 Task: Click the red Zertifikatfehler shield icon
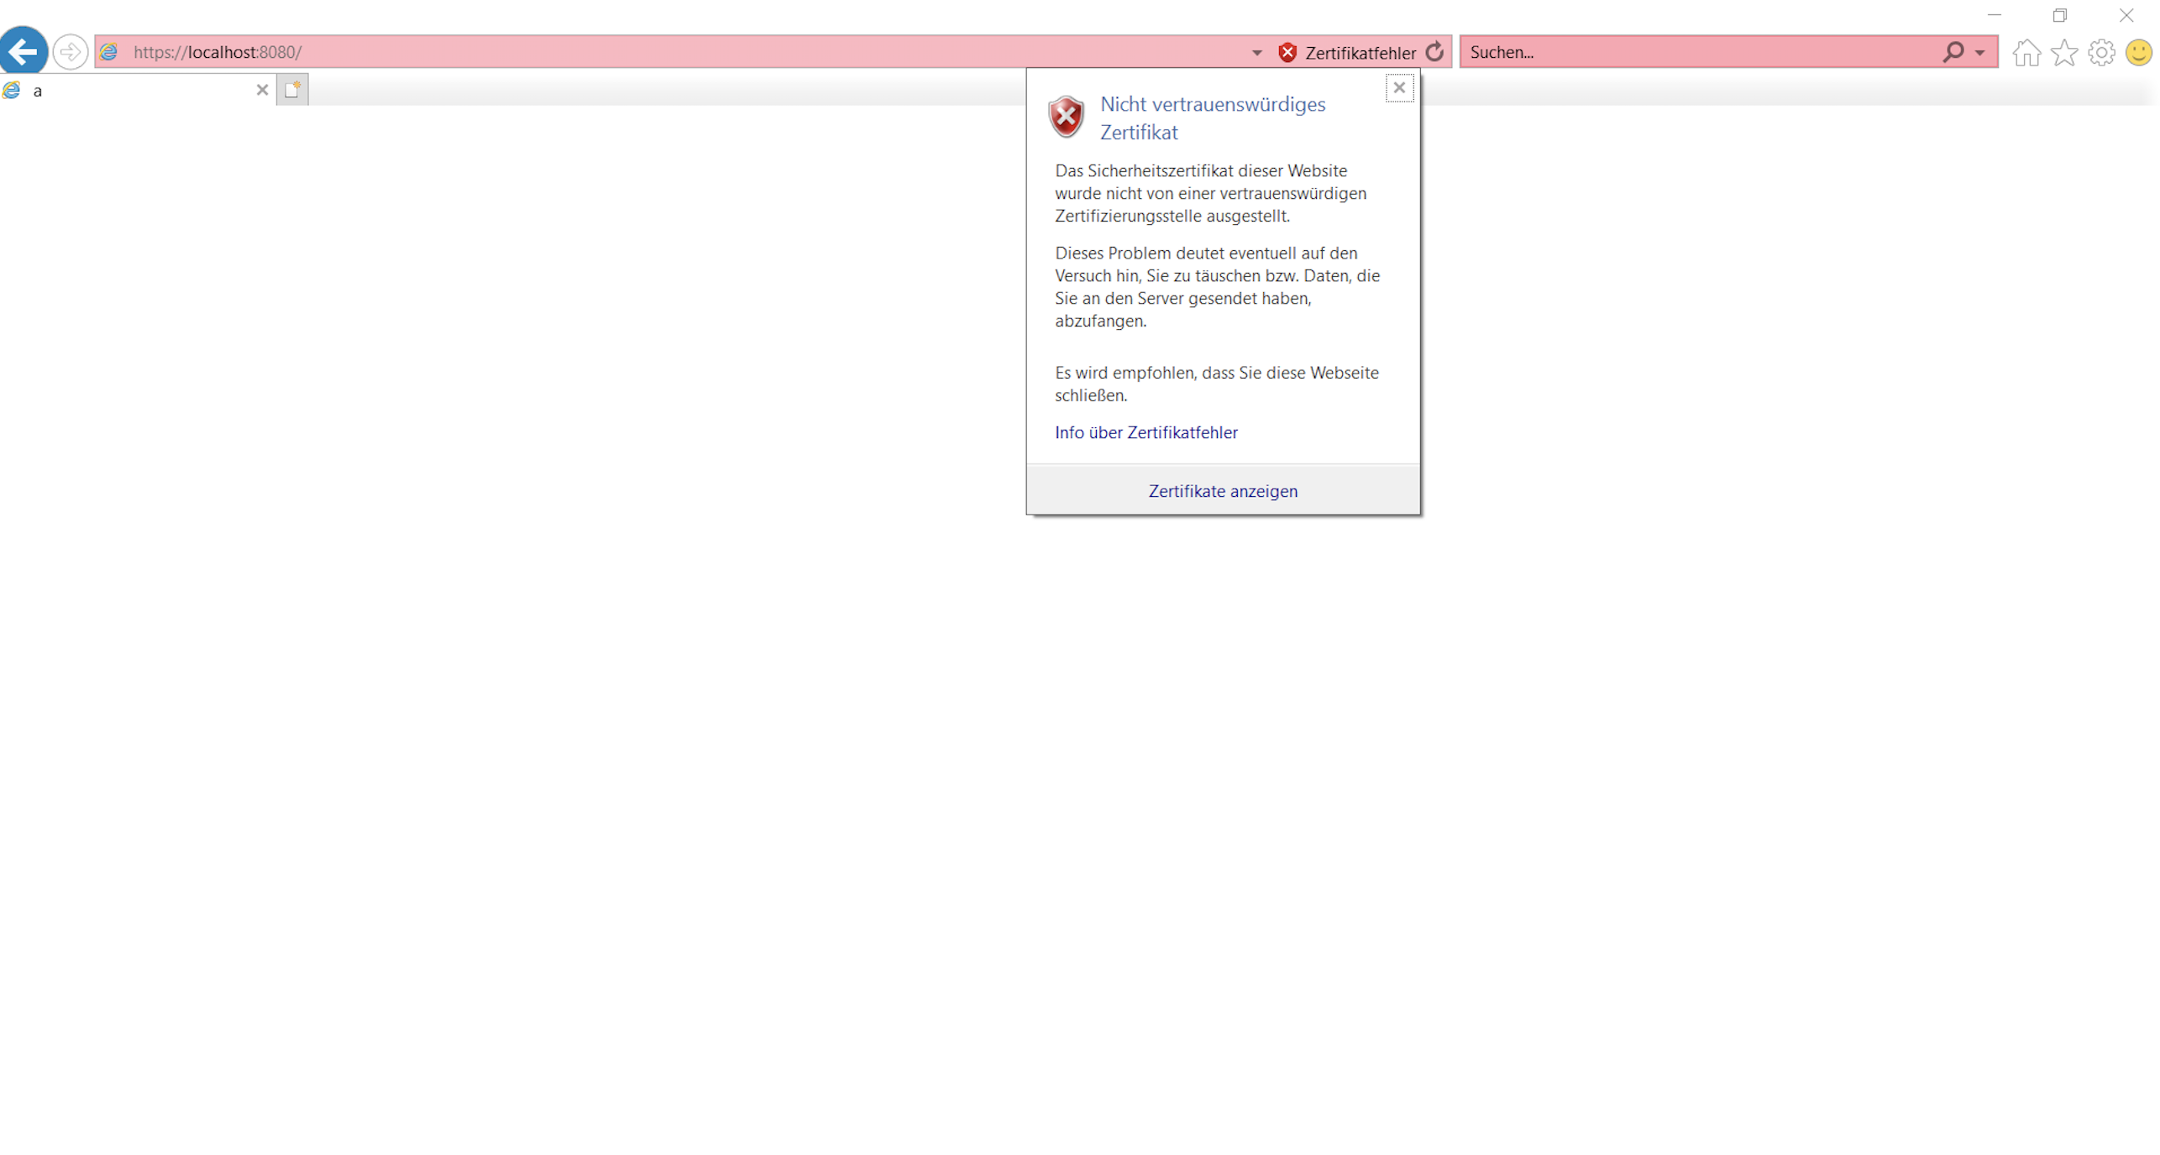coord(1287,53)
